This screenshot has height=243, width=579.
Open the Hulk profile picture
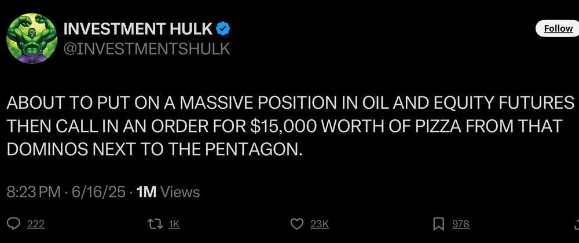pyautogui.click(x=30, y=38)
